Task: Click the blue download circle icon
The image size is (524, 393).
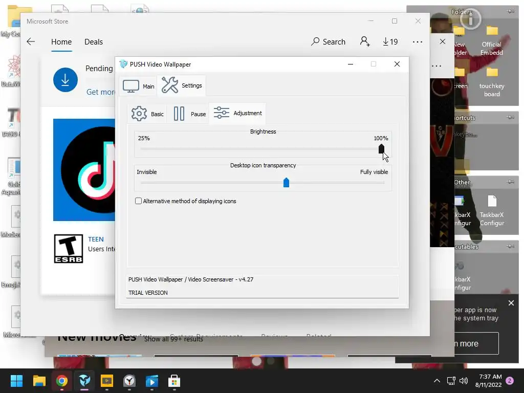Action: coord(65,80)
